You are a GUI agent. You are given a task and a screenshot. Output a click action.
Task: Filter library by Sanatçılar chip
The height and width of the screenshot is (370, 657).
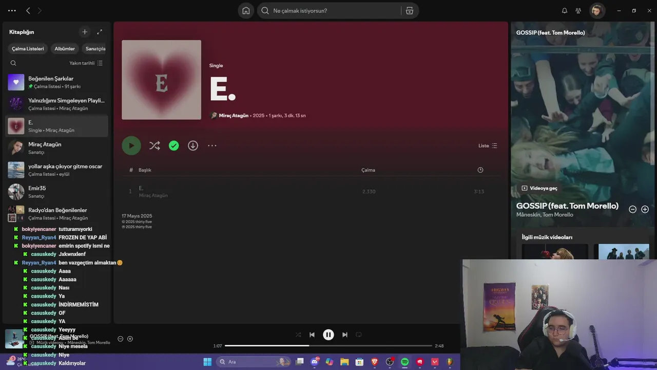click(x=95, y=49)
